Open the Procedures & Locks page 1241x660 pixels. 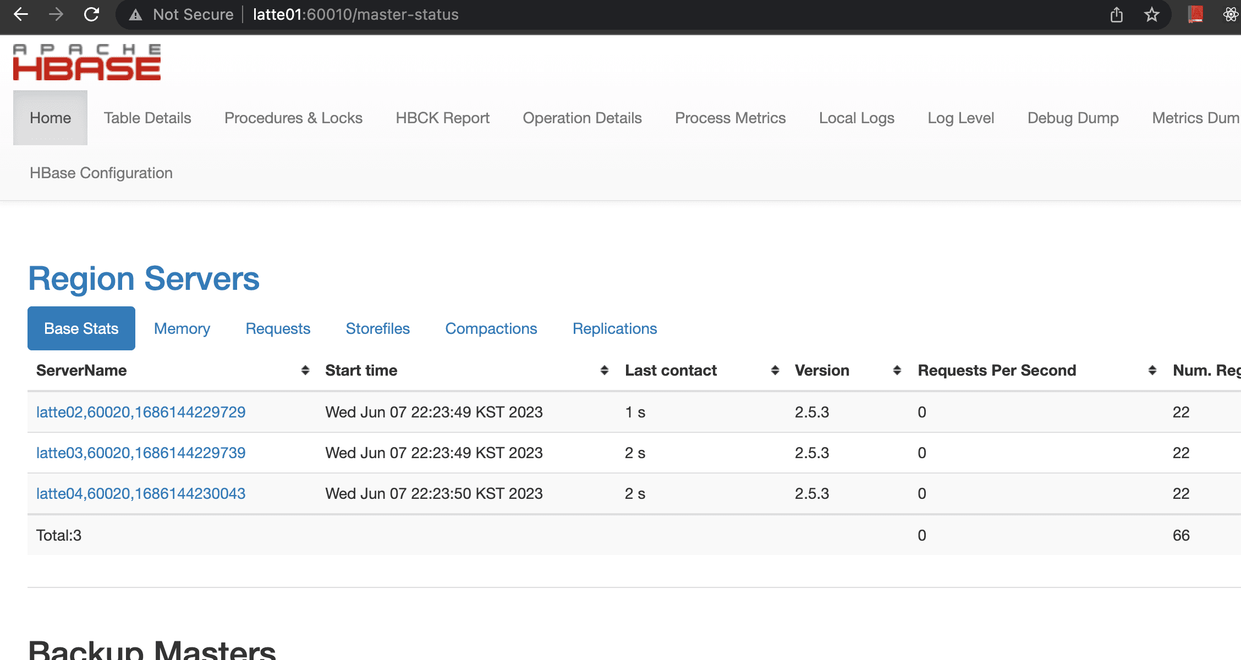(293, 118)
